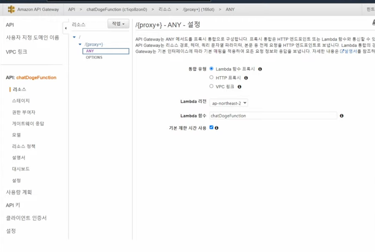The height and width of the screenshot is (252, 375).
Task: Select HTTP 프록시 integration type
Action: [x=211, y=77]
